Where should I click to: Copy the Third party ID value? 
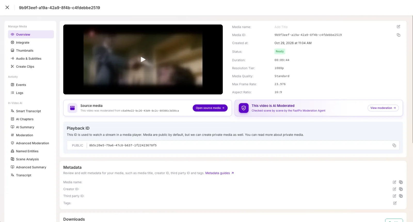click(x=401, y=196)
